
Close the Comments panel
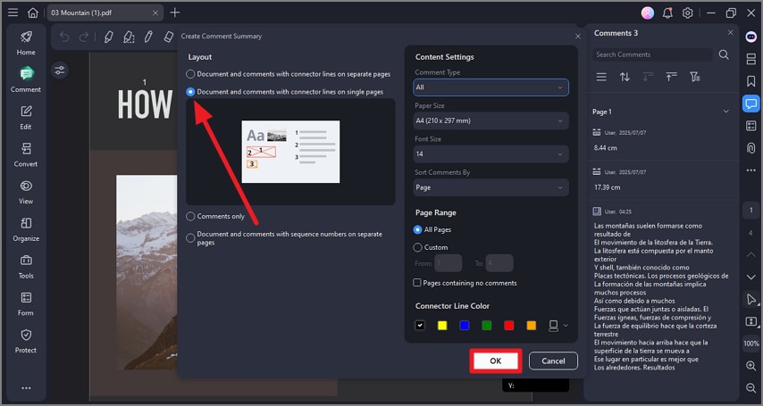coord(731,33)
